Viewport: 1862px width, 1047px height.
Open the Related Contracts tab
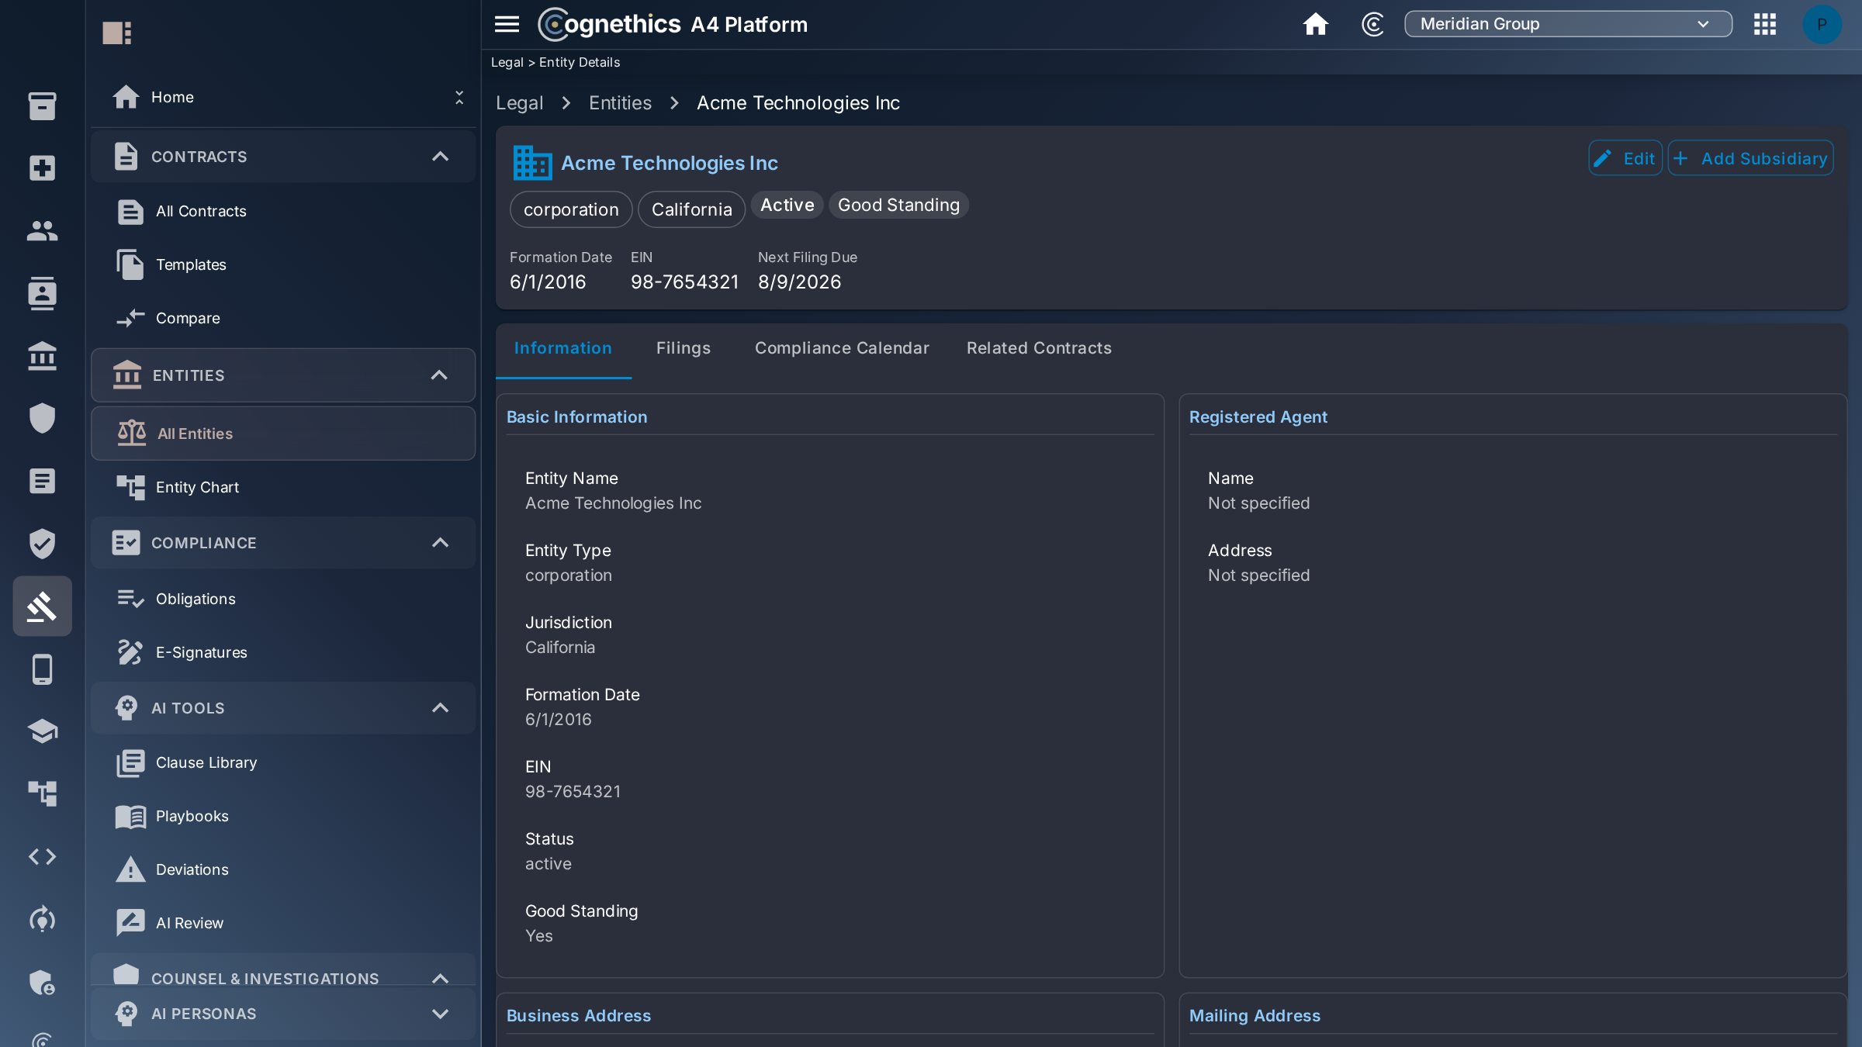[x=1039, y=348]
